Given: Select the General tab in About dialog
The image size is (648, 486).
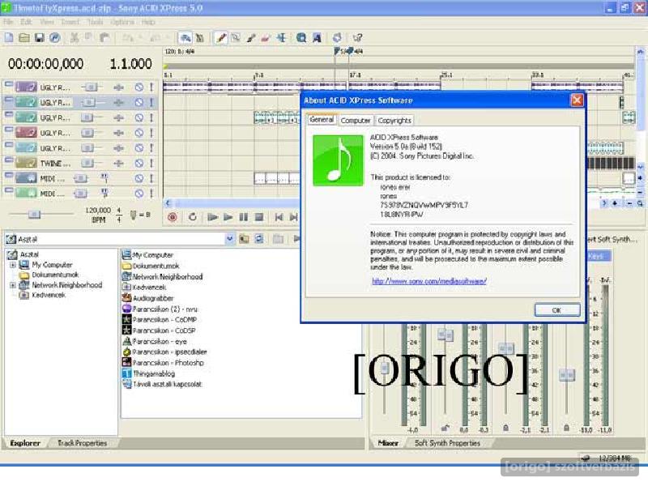Looking at the screenshot, I should tap(322, 119).
